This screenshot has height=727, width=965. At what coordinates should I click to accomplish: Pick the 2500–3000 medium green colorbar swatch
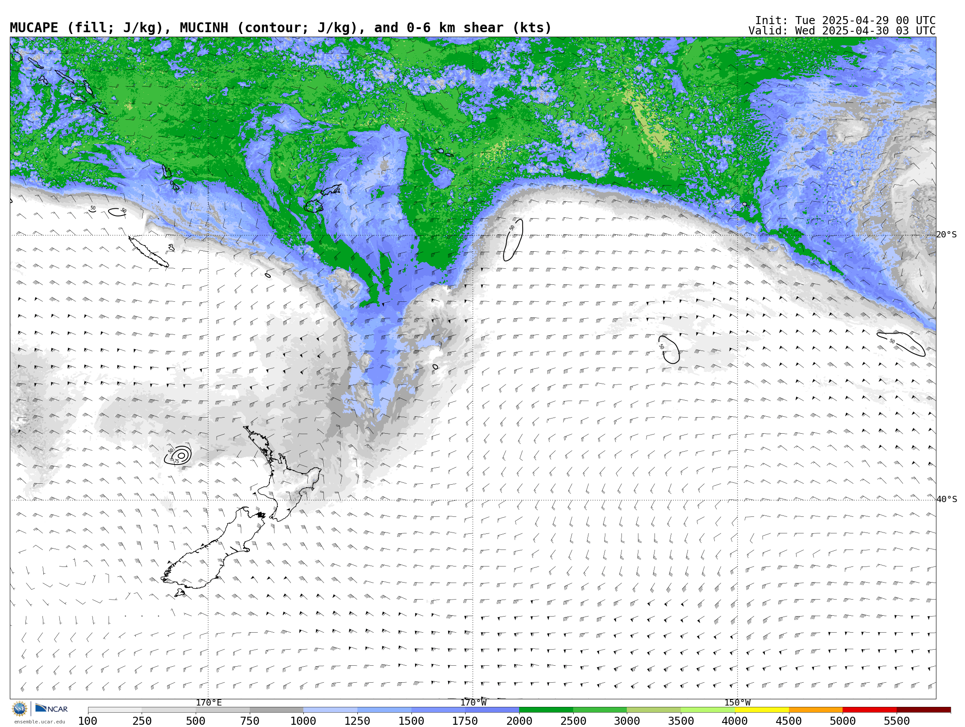coord(600,710)
